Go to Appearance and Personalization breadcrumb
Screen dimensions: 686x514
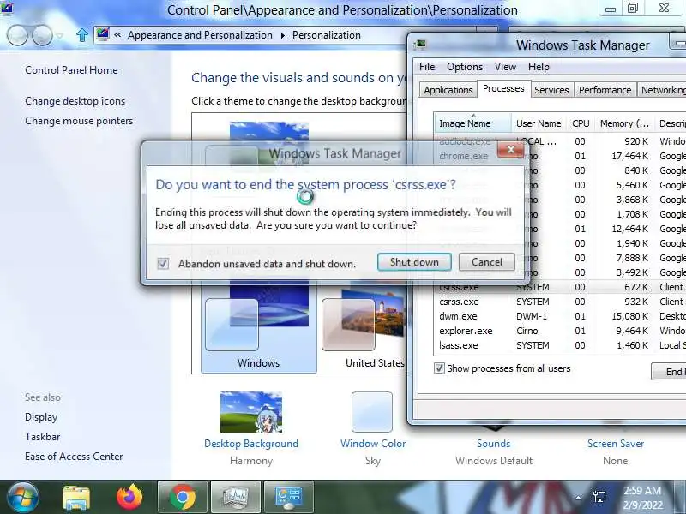click(200, 35)
